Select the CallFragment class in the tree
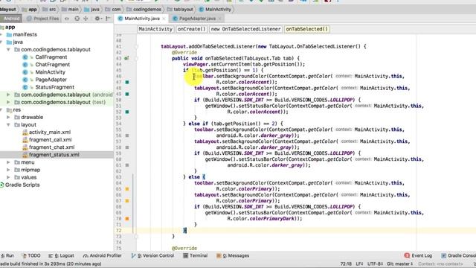 coord(51,57)
